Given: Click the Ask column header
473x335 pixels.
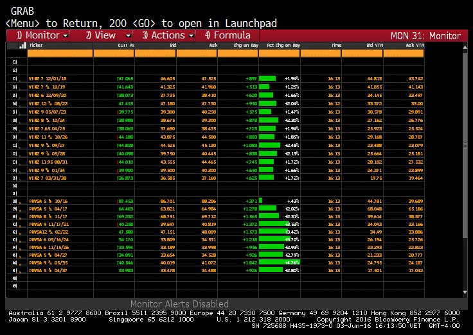Looking at the screenshot, I should click(213, 46).
